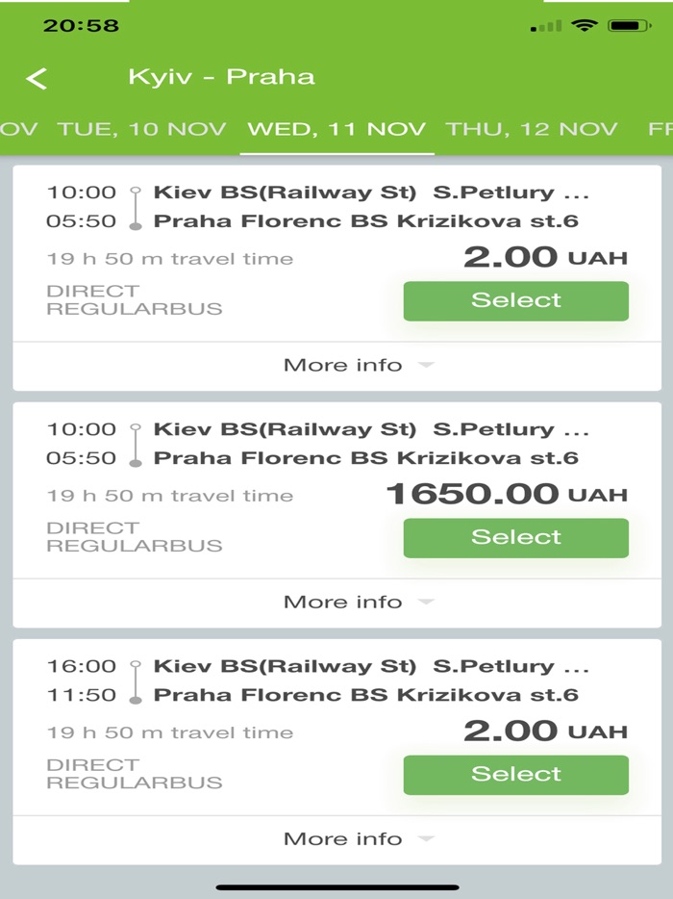
Task: Tap the back arrow icon
Action: [x=37, y=78]
